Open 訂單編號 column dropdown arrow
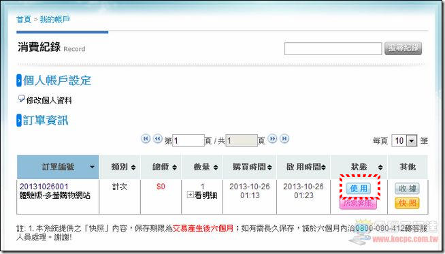The image size is (445, 254). [93, 167]
